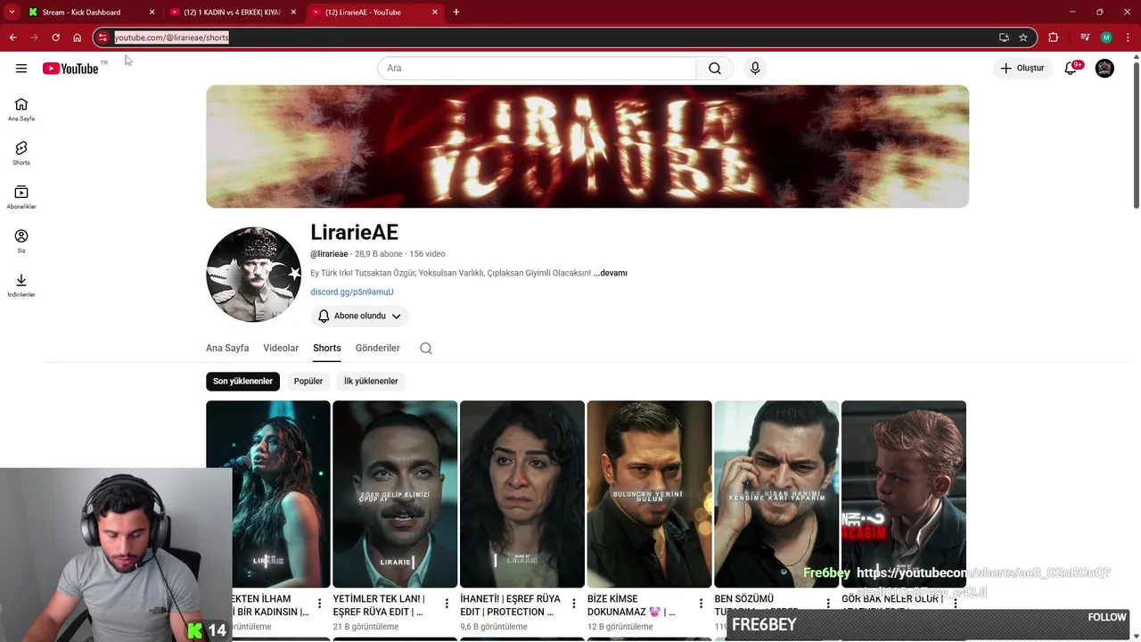Expand channel description with ...devamı
Screen dimensions: 1141x642
pyautogui.click(x=611, y=273)
